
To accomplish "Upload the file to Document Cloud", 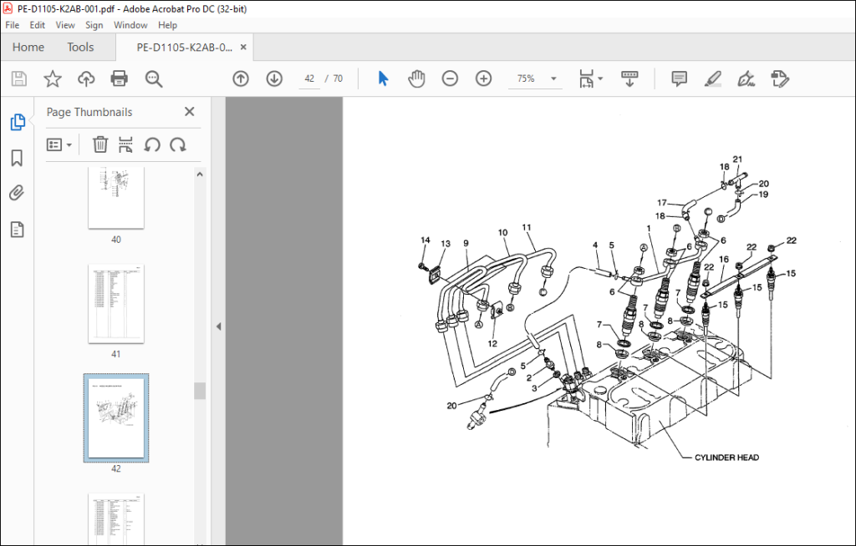I will pyautogui.click(x=86, y=78).
